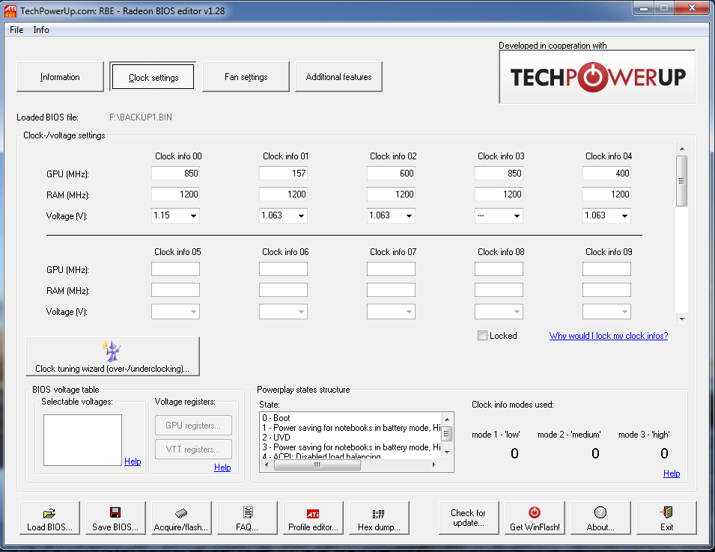Screen dimensions: 715x552
Task: Click the State list horizontal scrollbar thumb
Action: (317, 465)
